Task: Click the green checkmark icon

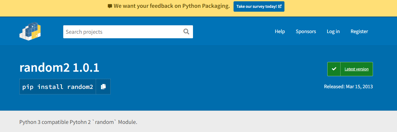Action: point(334,69)
